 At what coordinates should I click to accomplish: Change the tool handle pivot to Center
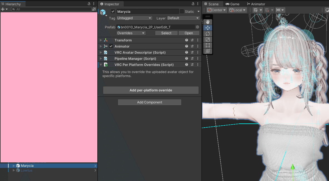click(217, 10)
